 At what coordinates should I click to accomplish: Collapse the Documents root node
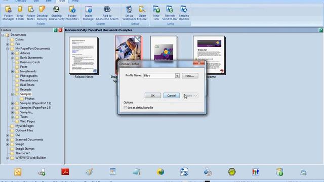pyautogui.click(x=3, y=35)
